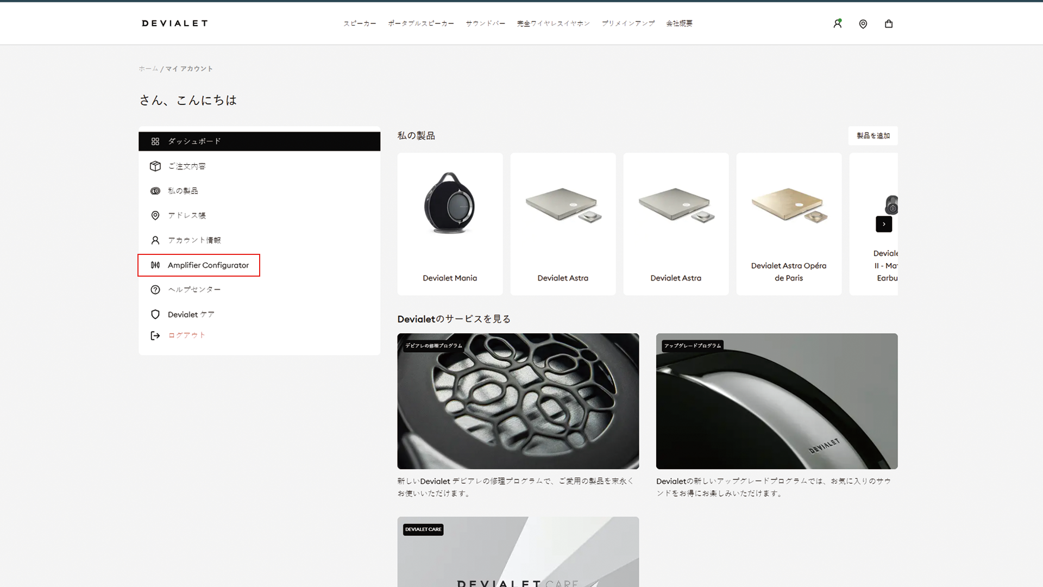Click the マイ アカウント breadcrumb text
1043x587 pixels.
pos(189,68)
